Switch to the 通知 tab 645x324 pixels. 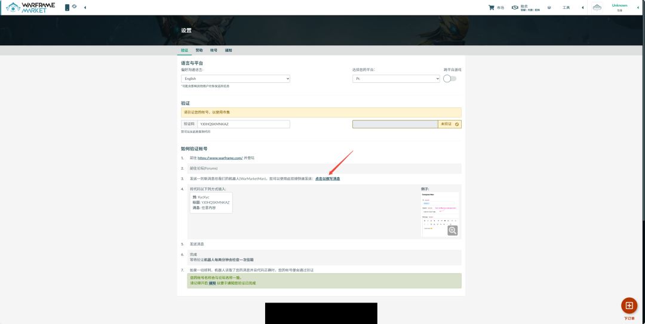228,50
